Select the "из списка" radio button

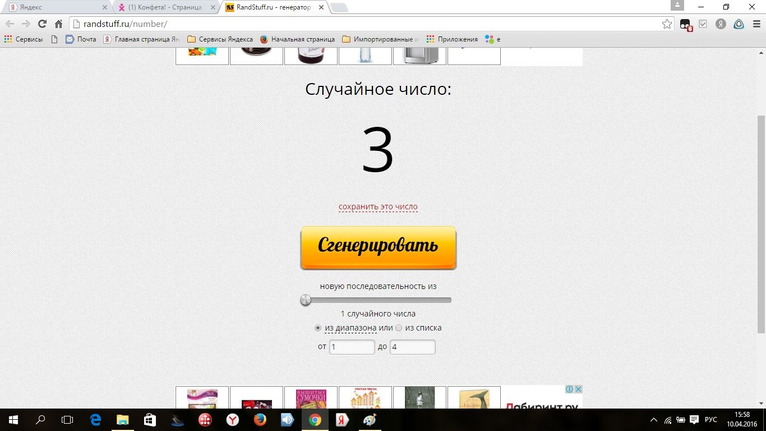pyautogui.click(x=399, y=328)
